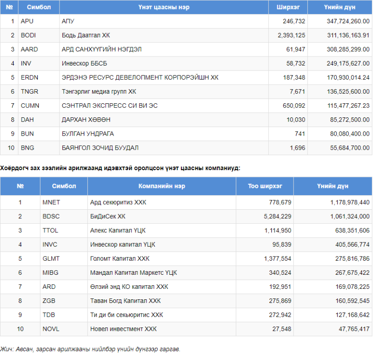Click Новел инвестмент ХХК company name
Viewport: 375px width, 353px height.
123,329
